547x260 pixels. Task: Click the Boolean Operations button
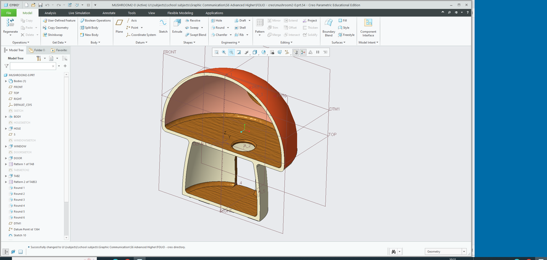click(95, 20)
